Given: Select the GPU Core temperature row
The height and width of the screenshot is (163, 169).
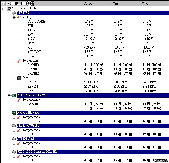Looking at the screenshot, I should point(34,121).
